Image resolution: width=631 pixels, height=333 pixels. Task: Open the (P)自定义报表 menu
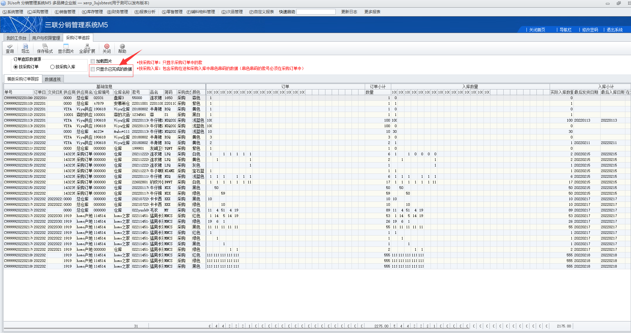(261, 12)
